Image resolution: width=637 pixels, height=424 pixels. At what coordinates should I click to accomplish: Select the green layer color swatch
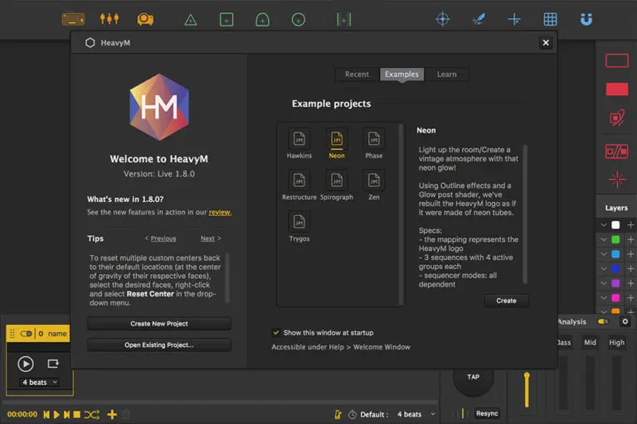pos(615,239)
